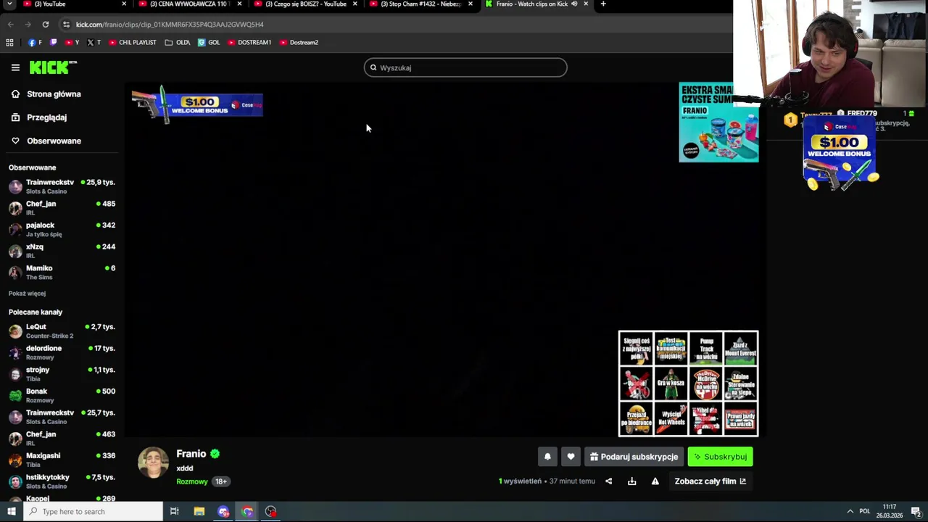Open the Facebook bookmark
The image size is (928, 522).
click(35, 42)
